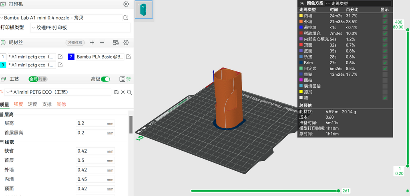Click the vertical layer slider top handle
410x196 pixels.
(407, 30)
